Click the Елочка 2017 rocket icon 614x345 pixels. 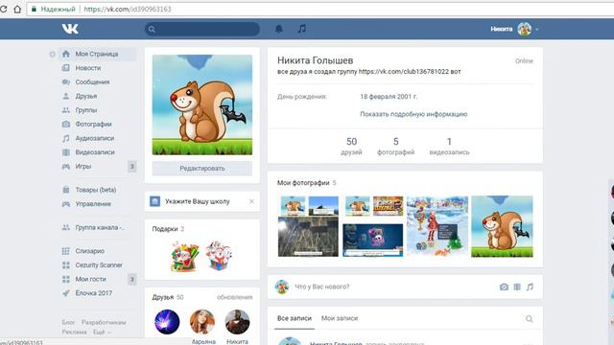click(x=66, y=293)
